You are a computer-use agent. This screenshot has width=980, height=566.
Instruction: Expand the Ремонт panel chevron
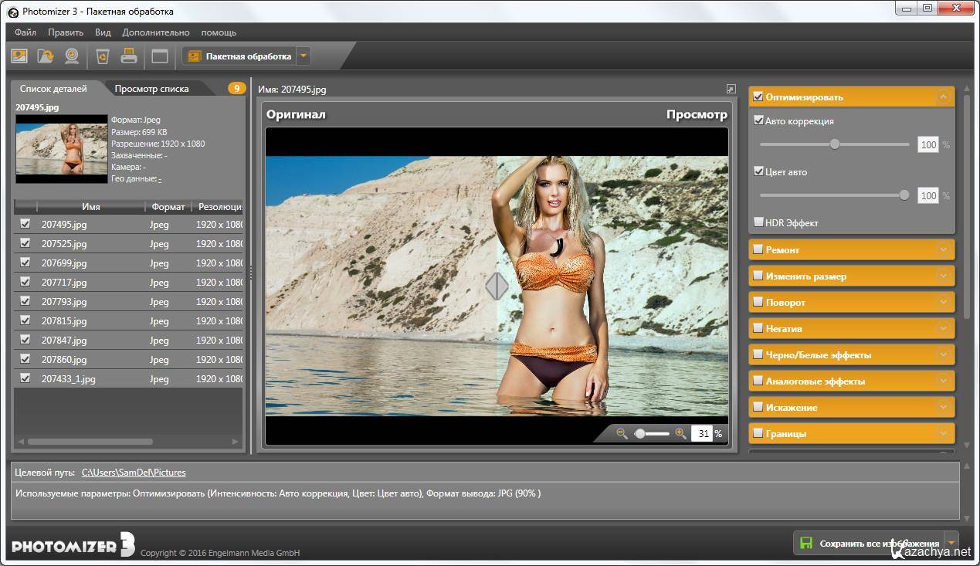click(x=943, y=250)
